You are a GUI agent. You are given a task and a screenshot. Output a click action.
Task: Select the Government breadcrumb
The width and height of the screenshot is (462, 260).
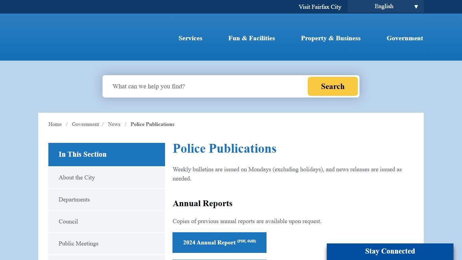(x=85, y=124)
